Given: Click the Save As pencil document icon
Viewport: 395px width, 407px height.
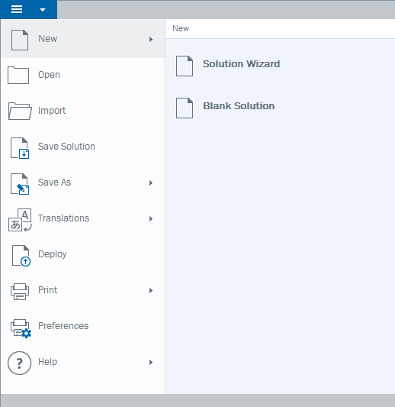Looking at the screenshot, I should [20, 184].
